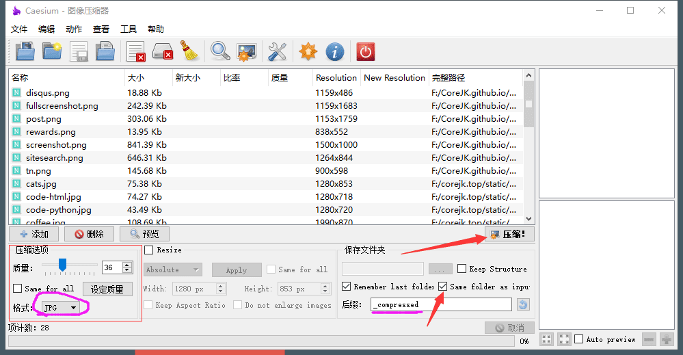Click the Clear list drive icon with red X
Screen dimensions: 683x355
[163, 51]
